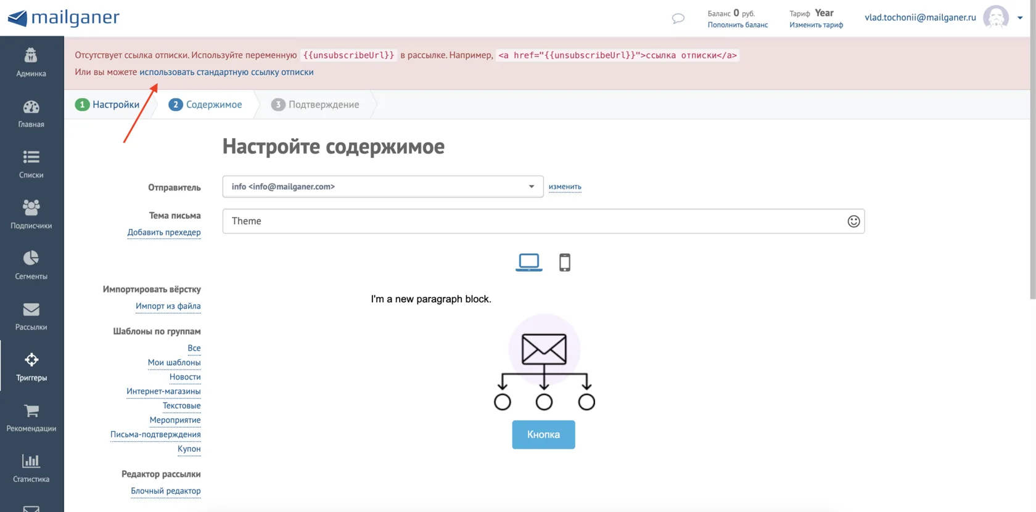Screen dimensions: 1036x512
Task: Open the Сегменты sidebar section
Action: [31, 265]
